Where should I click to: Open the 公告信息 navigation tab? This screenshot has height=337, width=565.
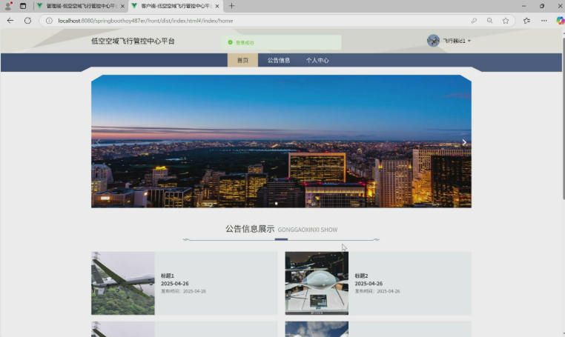pyautogui.click(x=279, y=60)
